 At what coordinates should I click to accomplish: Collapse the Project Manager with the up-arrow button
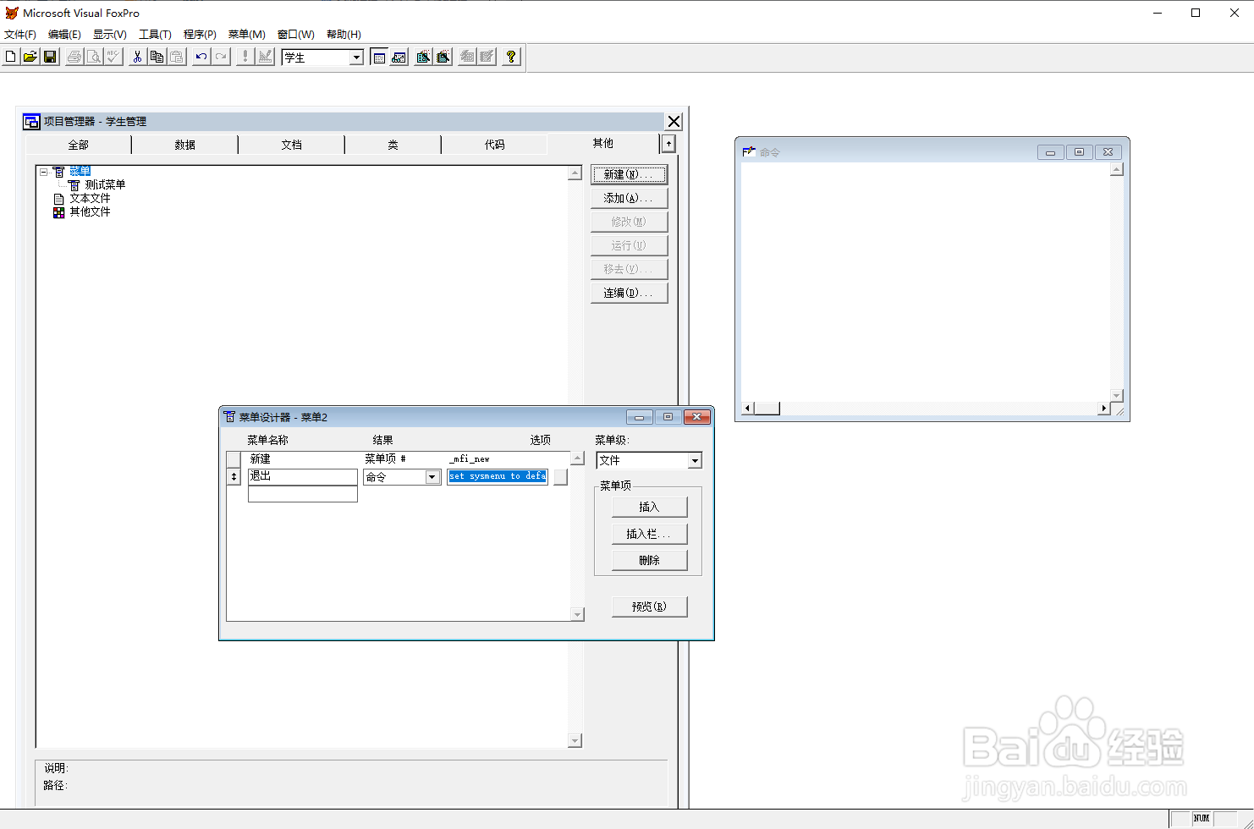(668, 144)
